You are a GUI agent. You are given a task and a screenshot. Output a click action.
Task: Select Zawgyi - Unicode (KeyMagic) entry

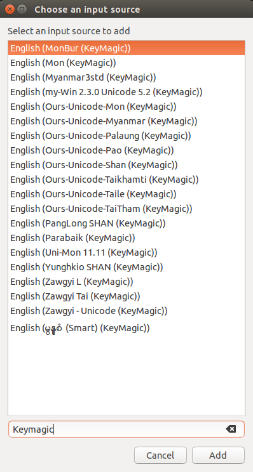(x=126, y=311)
